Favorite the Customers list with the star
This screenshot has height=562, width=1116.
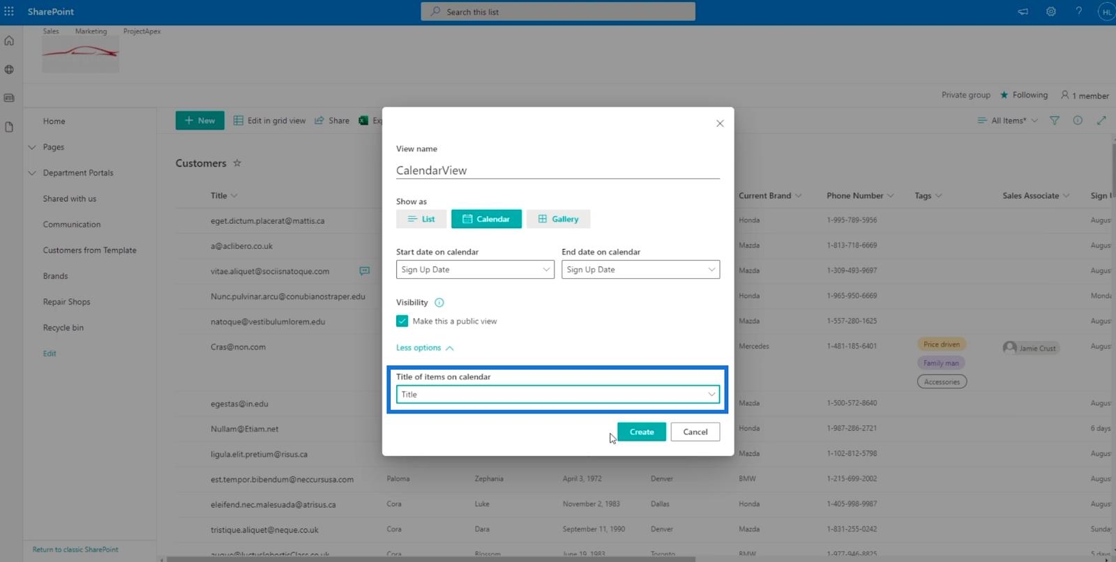coord(237,162)
